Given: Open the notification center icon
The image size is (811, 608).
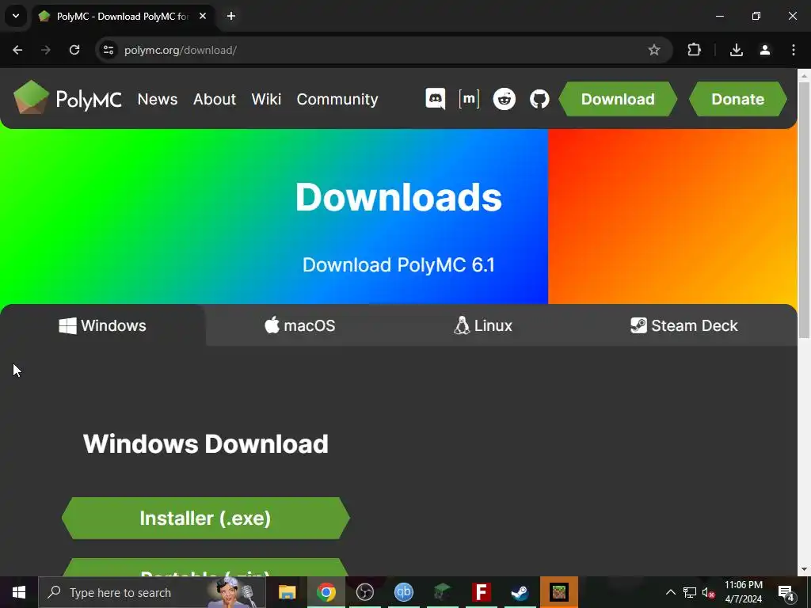Looking at the screenshot, I should coord(786,592).
